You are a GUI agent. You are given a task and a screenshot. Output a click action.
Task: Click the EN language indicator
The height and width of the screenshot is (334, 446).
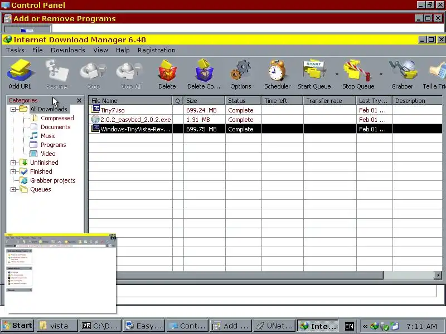point(349,326)
